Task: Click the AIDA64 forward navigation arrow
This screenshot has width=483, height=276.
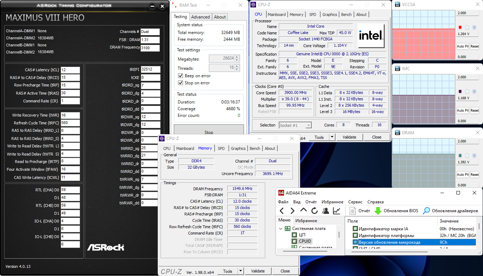Action: 293,211
